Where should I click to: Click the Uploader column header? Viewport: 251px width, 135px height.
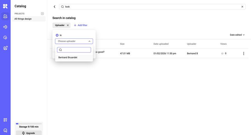click(191, 44)
